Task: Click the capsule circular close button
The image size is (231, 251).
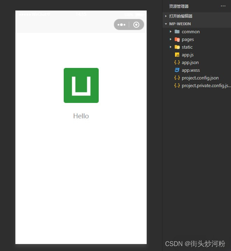Action: 136,25
